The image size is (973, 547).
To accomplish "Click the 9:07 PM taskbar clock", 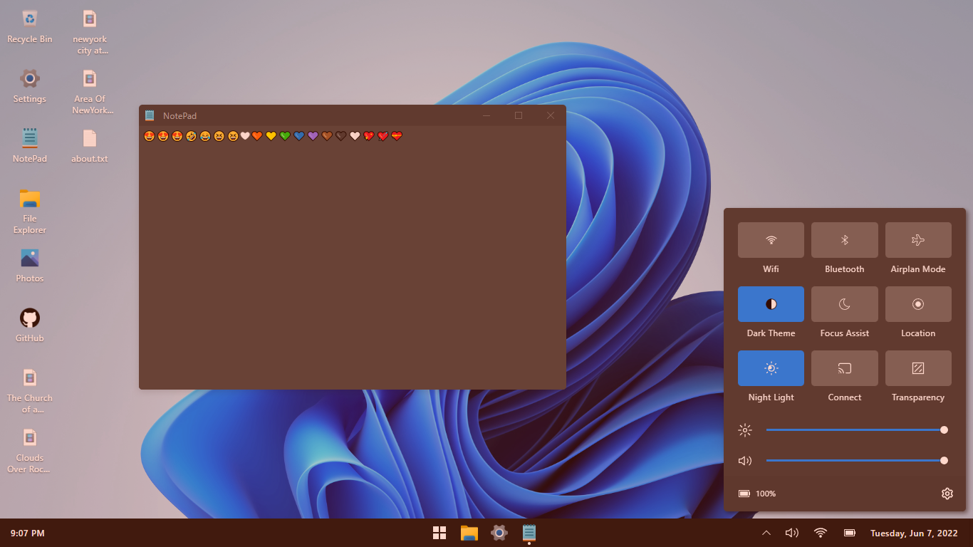I will (28, 533).
